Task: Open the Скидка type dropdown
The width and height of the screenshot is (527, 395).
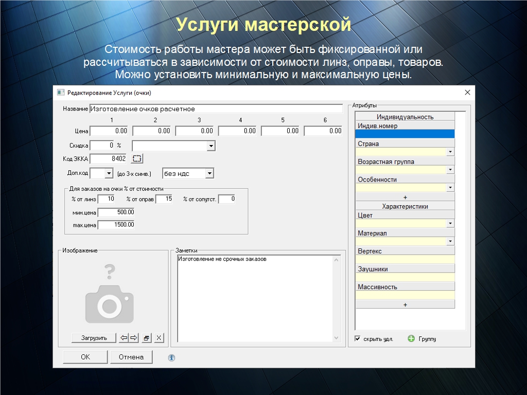Action: click(211, 146)
